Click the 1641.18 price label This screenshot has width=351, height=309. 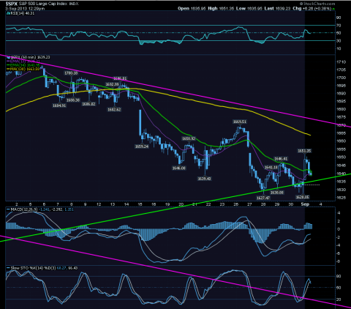point(271,168)
